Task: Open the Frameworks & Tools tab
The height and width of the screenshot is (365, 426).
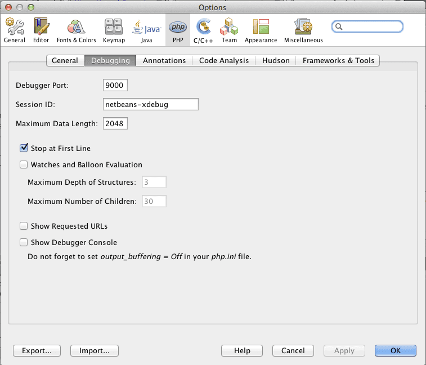Action: (338, 60)
